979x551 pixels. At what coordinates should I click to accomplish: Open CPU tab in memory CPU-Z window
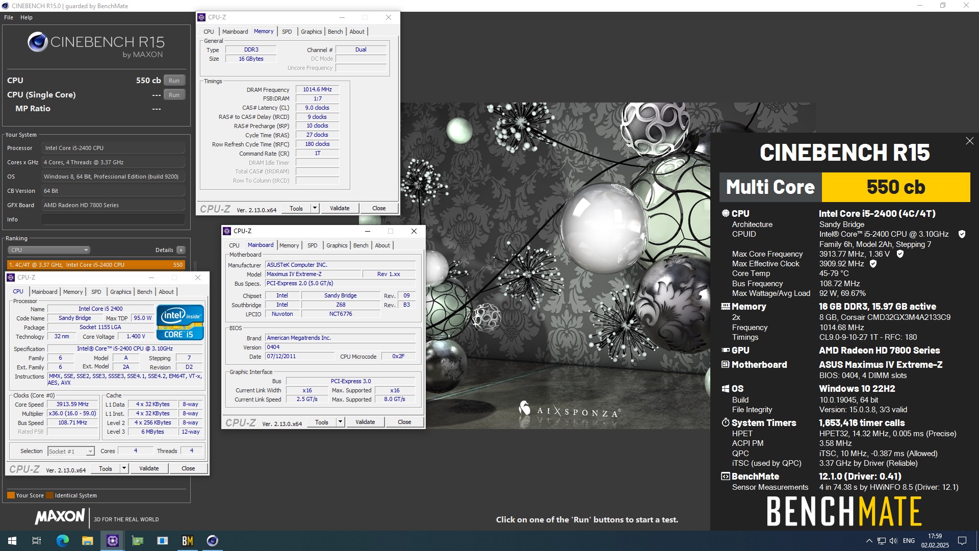click(209, 32)
